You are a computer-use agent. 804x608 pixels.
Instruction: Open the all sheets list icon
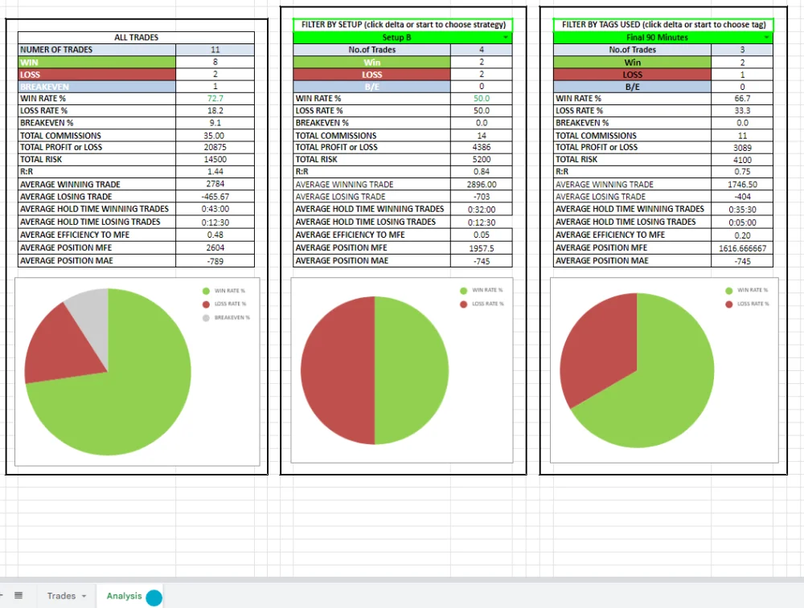pos(18,595)
